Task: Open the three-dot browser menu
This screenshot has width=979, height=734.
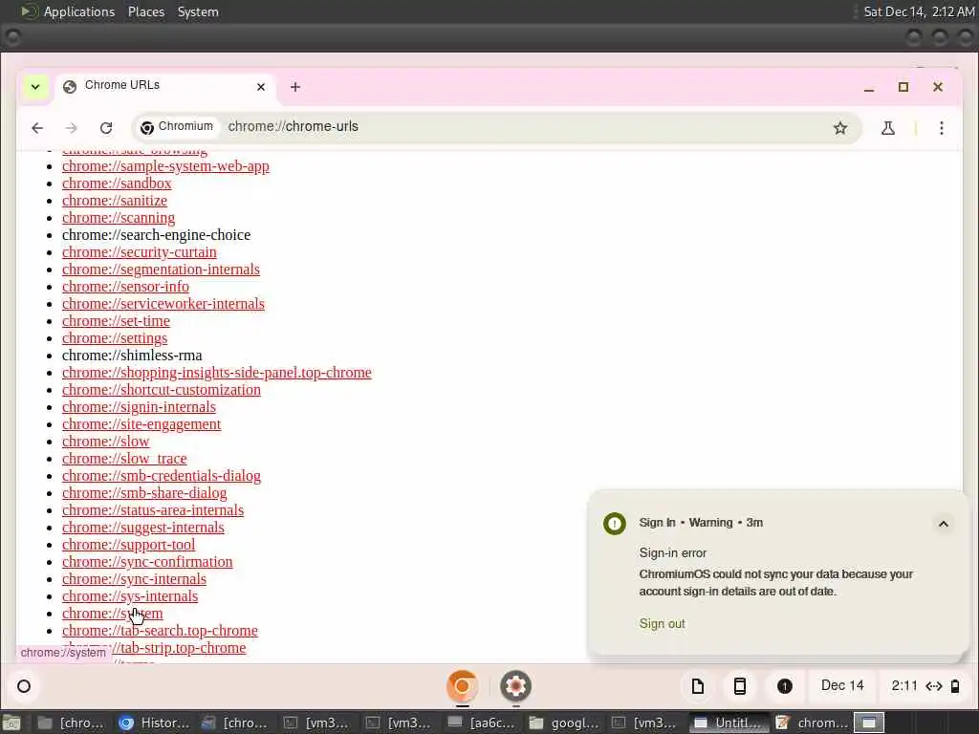Action: coord(942,128)
